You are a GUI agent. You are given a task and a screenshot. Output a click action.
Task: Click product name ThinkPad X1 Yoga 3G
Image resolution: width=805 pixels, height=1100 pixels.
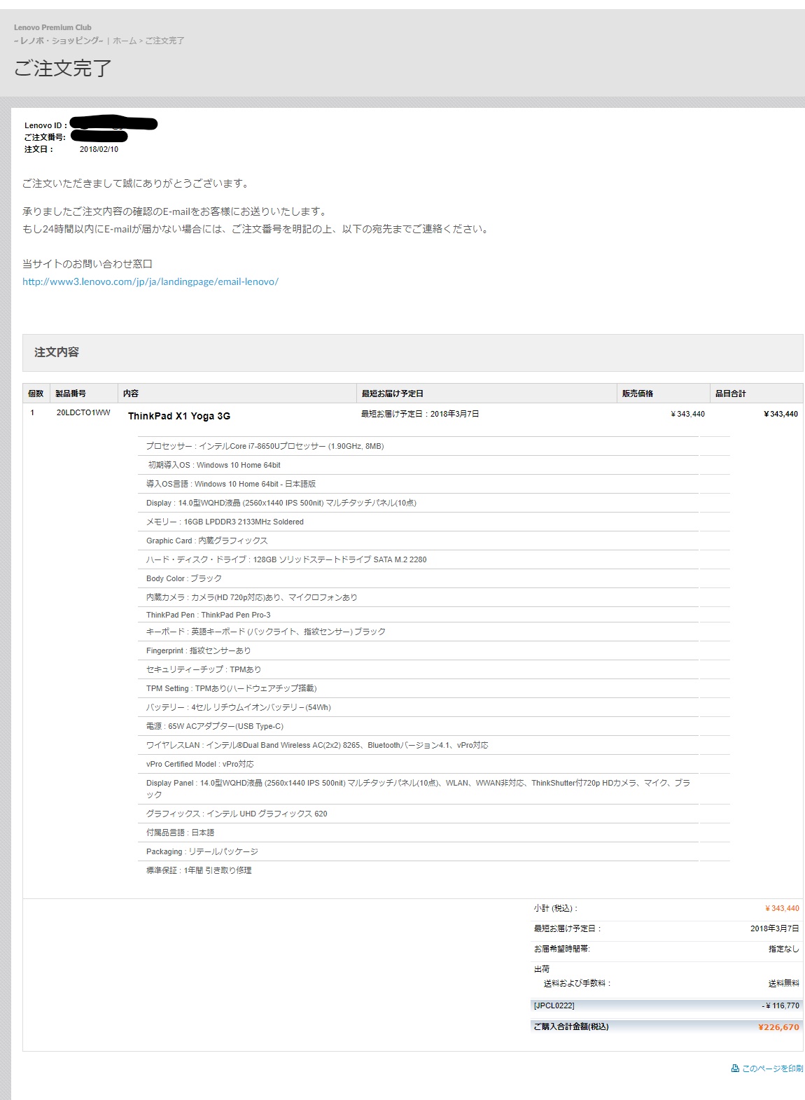[x=179, y=416]
